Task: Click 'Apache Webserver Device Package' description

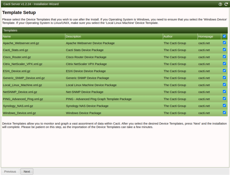Action: coord(90,43)
